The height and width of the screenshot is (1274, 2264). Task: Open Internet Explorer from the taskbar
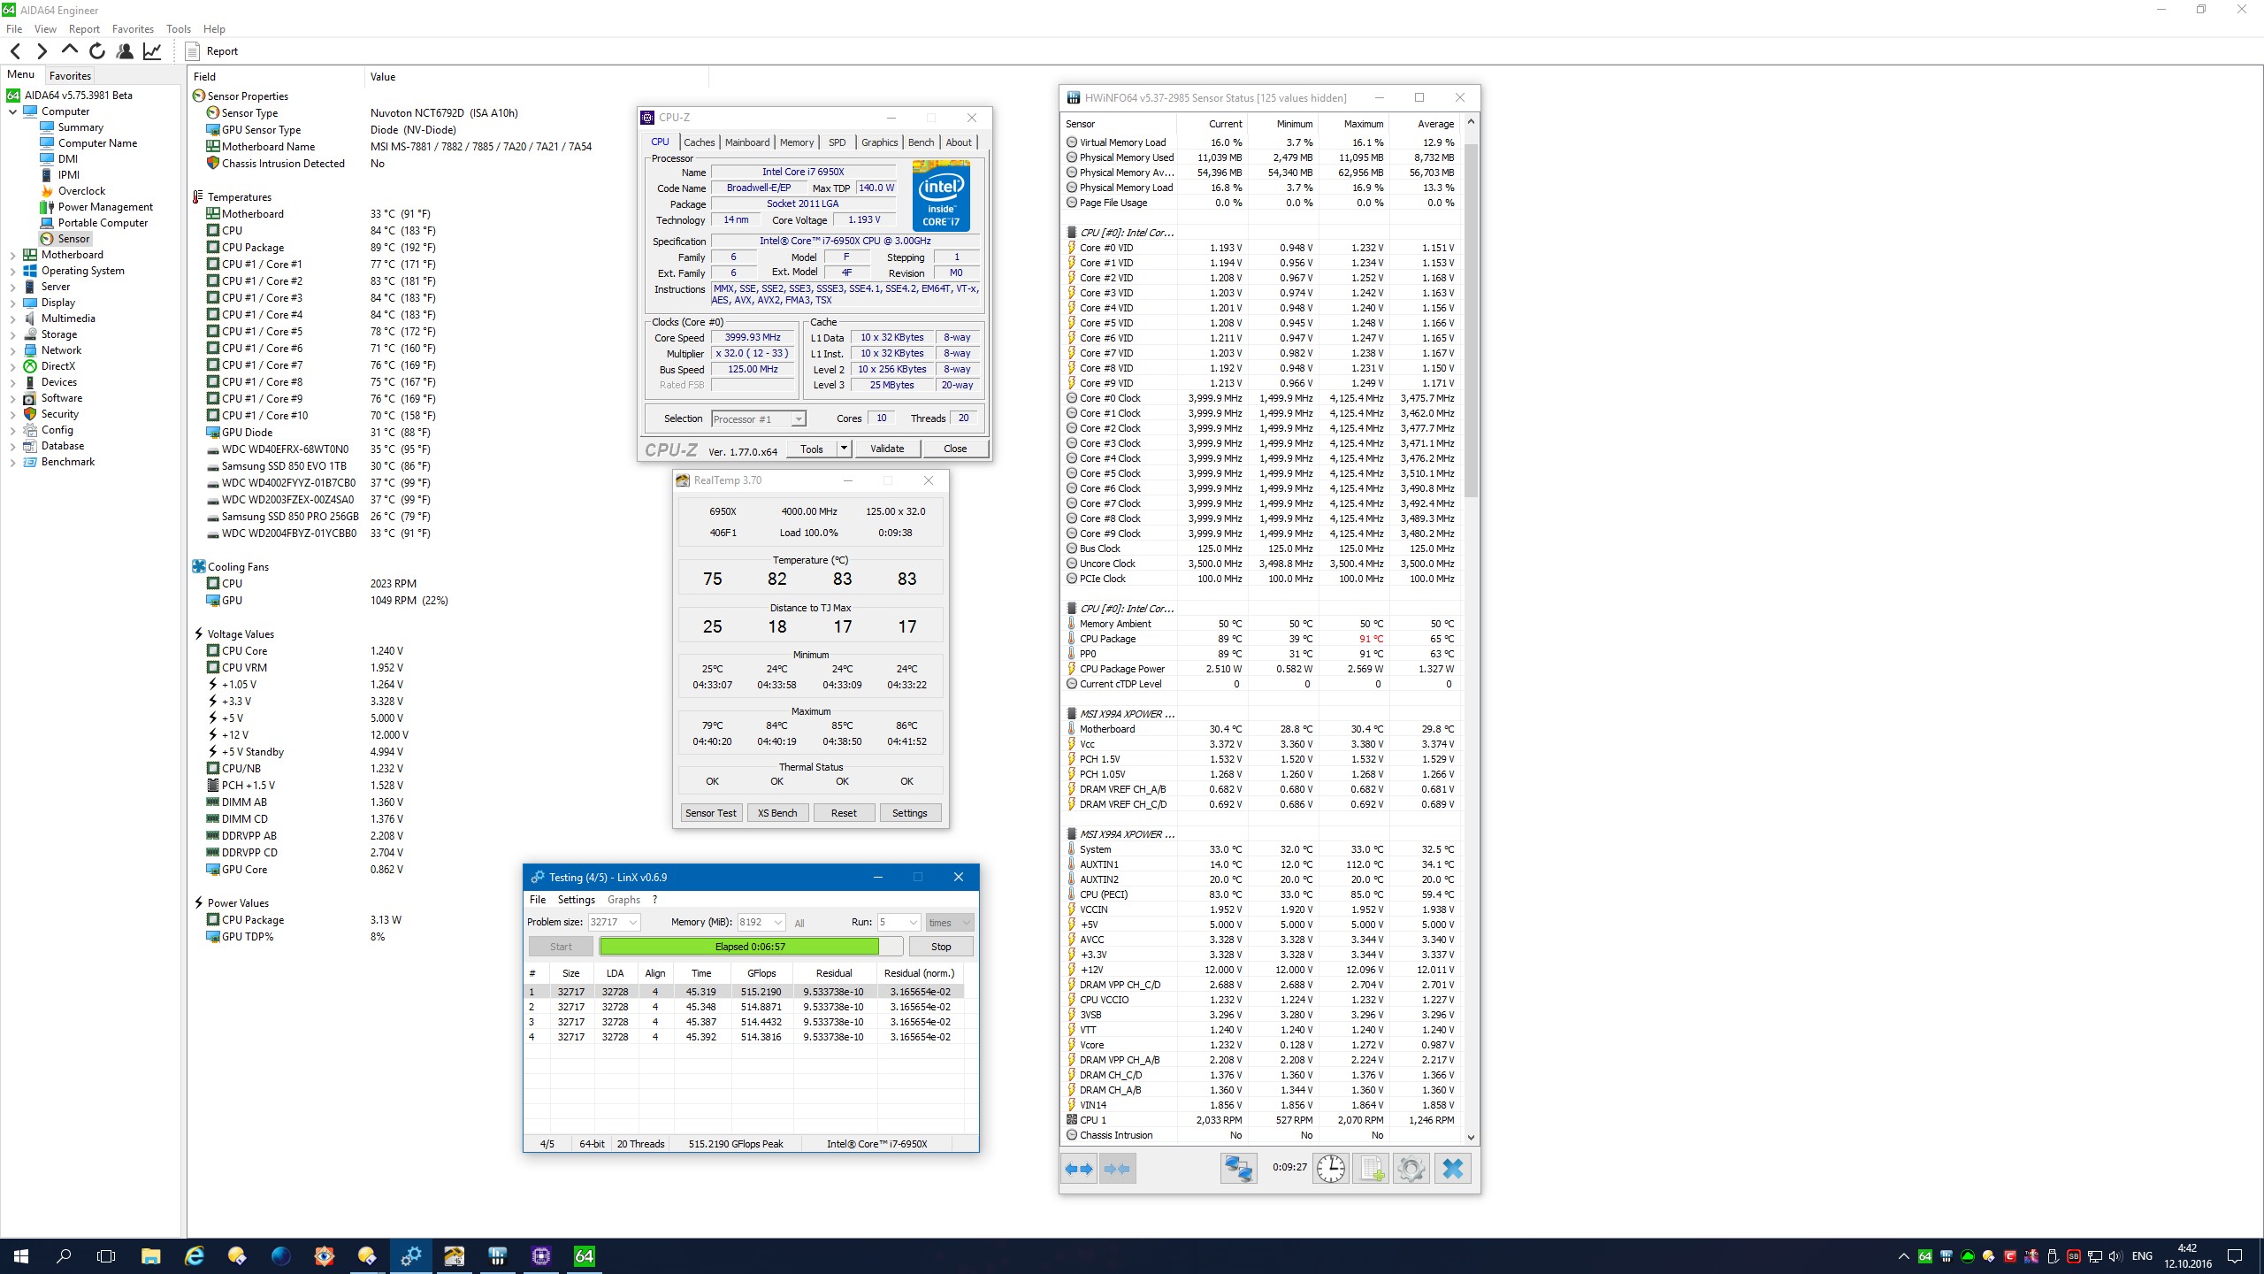[x=194, y=1255]
